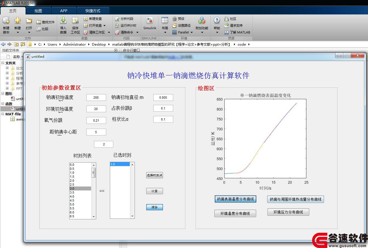368x248 pixels.
Task: Click the up-one-folder icon in the address bar
Action: click(x=16, y=44)
